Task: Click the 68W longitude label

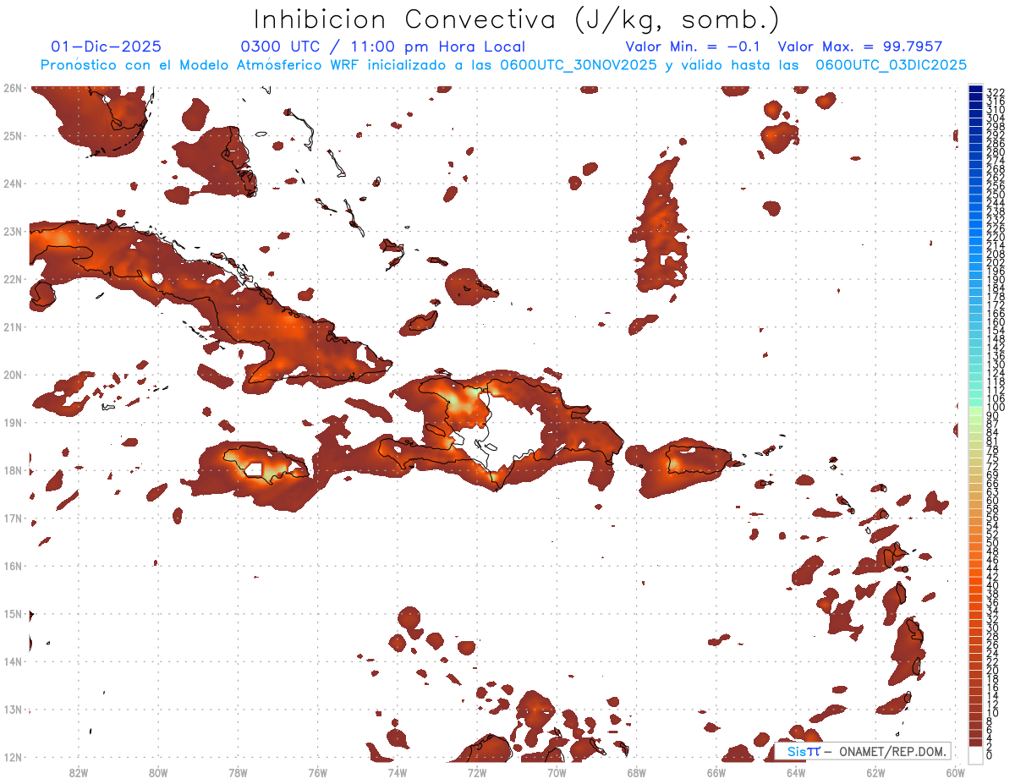Action: click(637, 772)
